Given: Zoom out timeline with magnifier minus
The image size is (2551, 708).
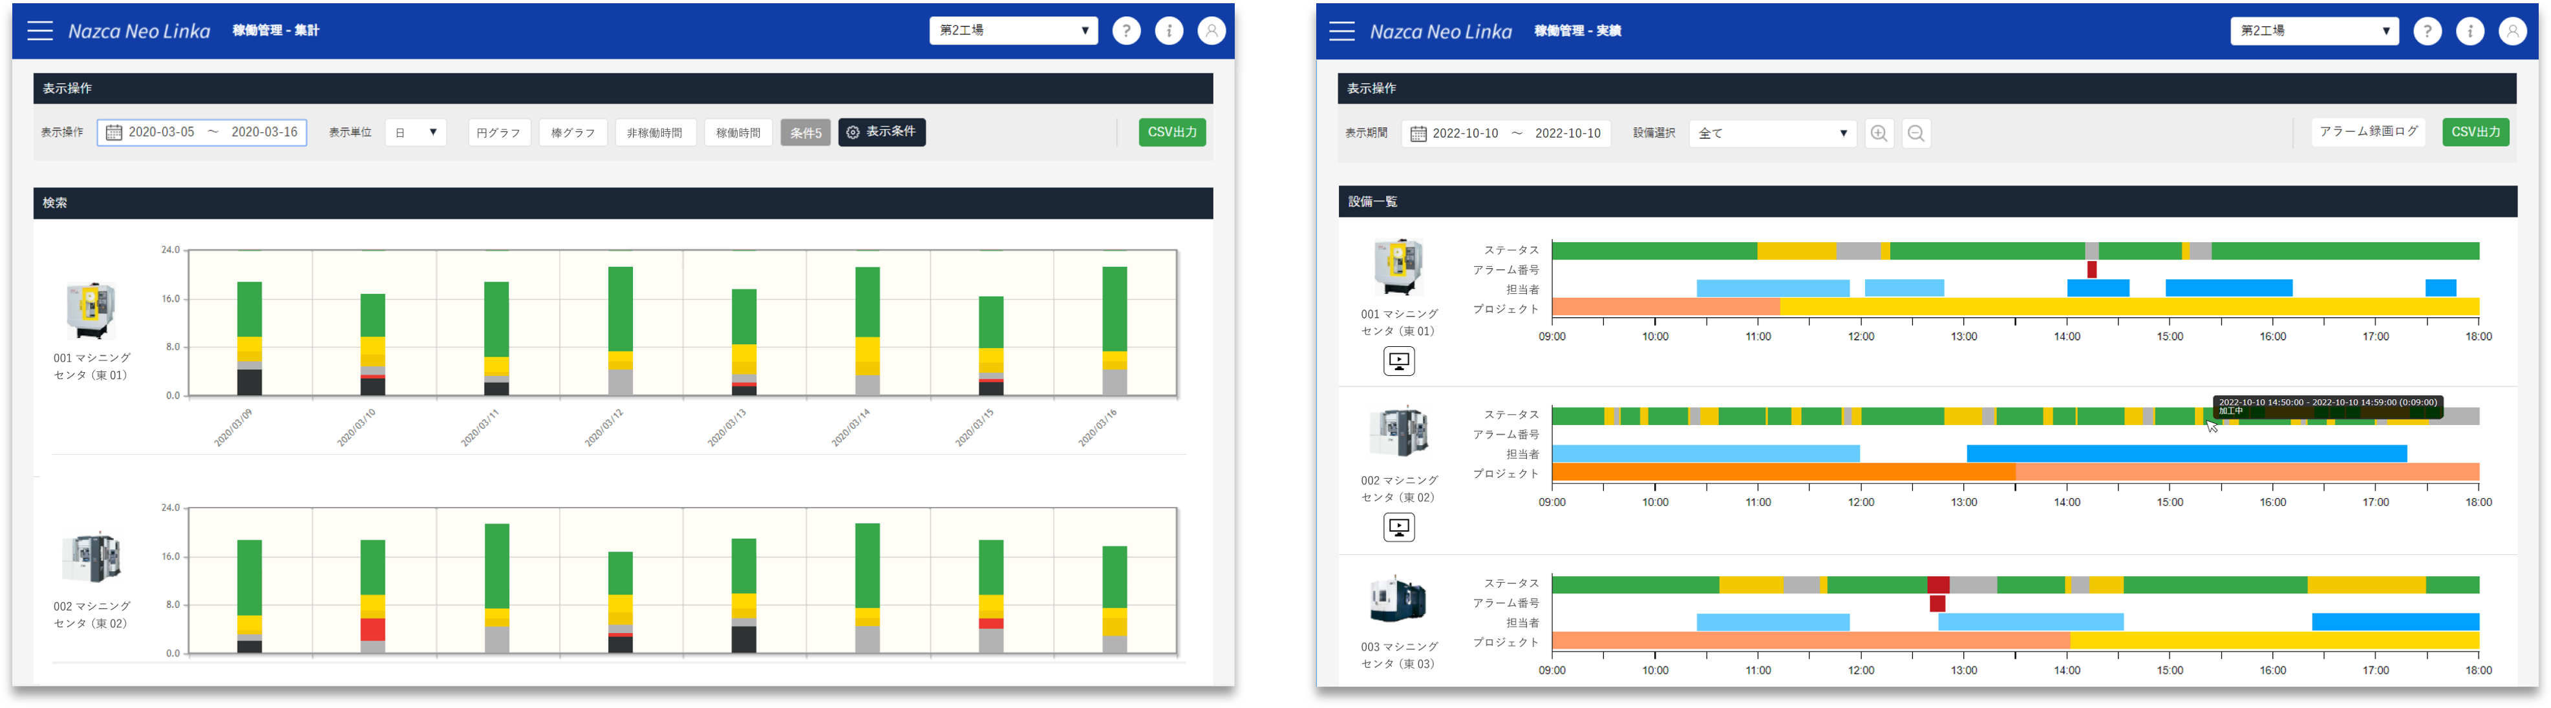Looking at the screenshot, I should tap(1916, 134).
